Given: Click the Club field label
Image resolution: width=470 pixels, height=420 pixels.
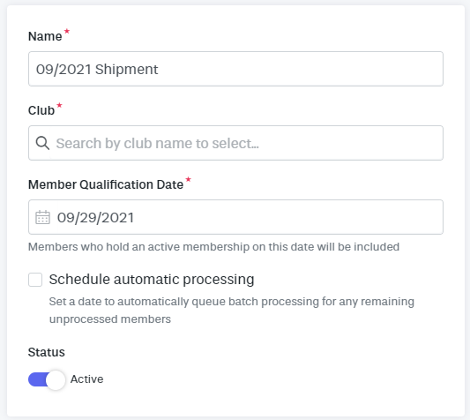Looking at the screenshot, I should click(41, 110).
